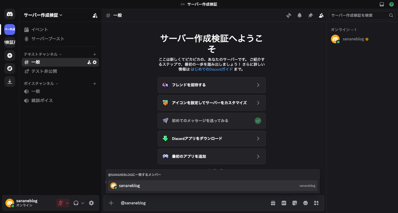
Task: Open input device options arrow beside microphone
Action: point(67,203)
